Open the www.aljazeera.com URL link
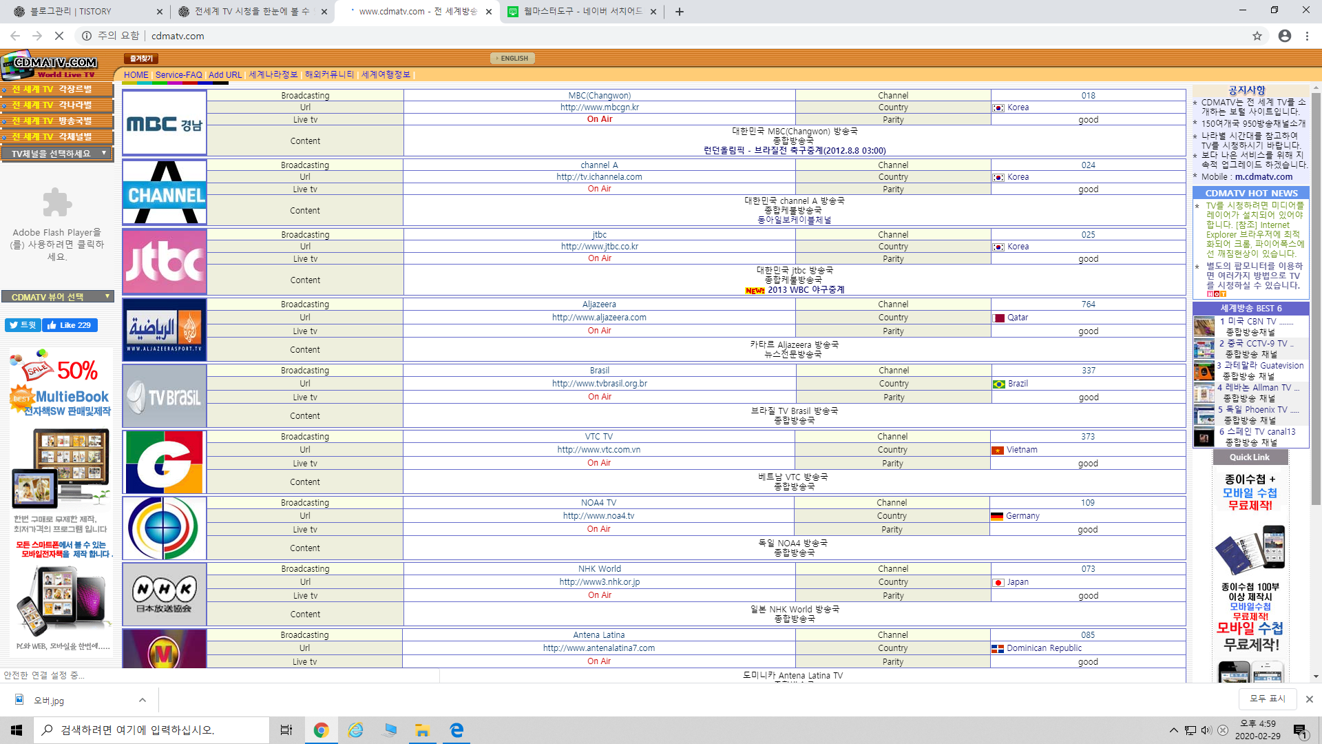This screenshot has height=744, width=1322. click(x=599, y=318)
